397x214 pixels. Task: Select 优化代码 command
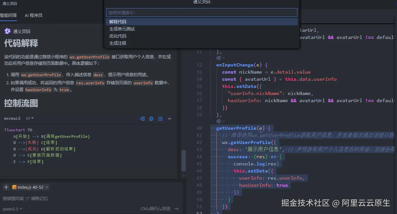[x=202, y=36]
